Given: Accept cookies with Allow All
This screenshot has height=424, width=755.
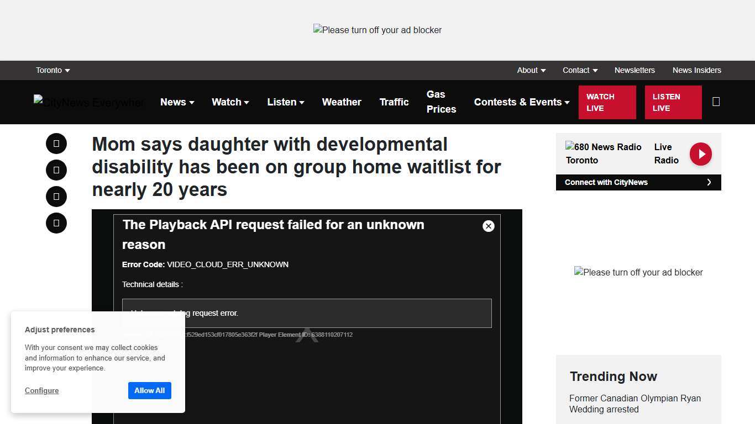Looking at the screenshot, I should pyautogui.click(x=150, y=390).
